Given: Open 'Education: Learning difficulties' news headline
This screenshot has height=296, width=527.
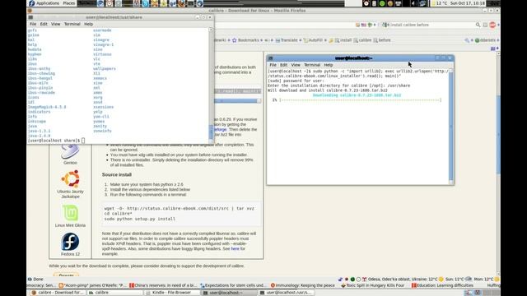Looking at the screenshot, I should coord(442,285).
